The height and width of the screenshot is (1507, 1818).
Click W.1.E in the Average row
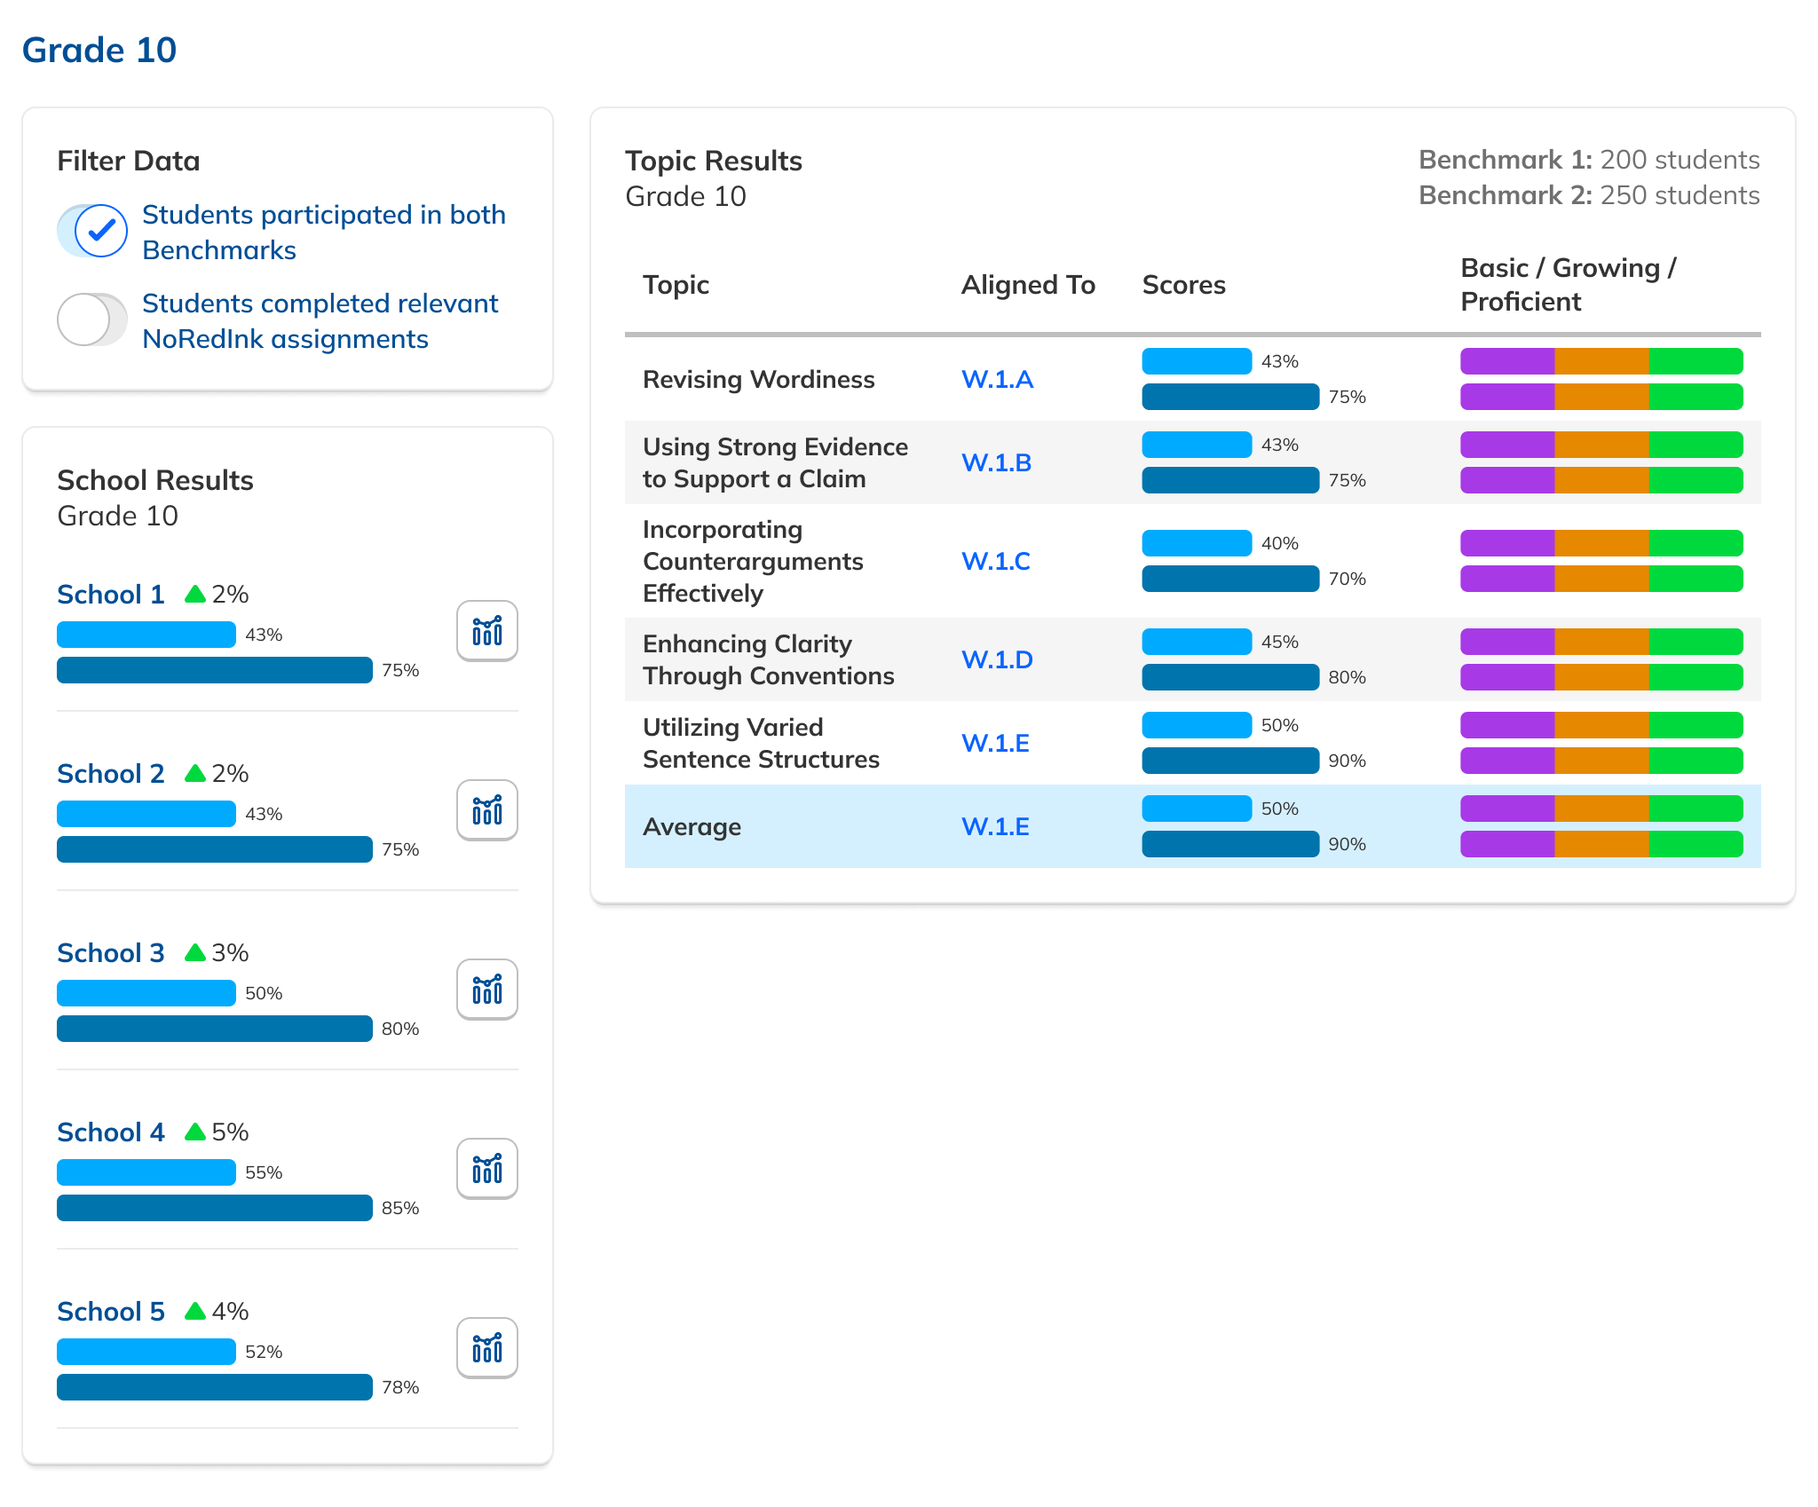pyautogui.click(x=995, y=827)
